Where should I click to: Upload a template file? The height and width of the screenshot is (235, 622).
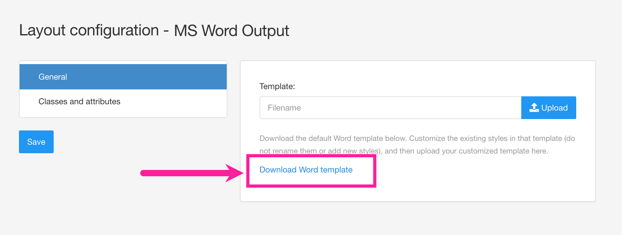(548, 107)
